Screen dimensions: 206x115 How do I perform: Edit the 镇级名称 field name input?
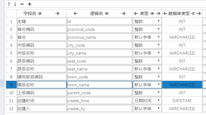[42, 85]
